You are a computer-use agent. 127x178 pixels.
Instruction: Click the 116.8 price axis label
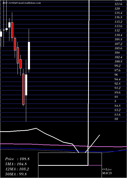click(x=118, y=18)
